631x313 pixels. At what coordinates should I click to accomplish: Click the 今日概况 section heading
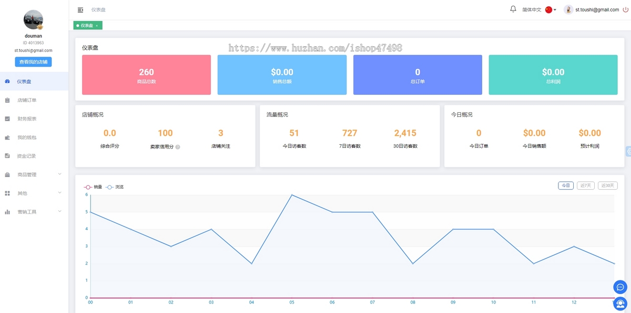tap(462, 114)
